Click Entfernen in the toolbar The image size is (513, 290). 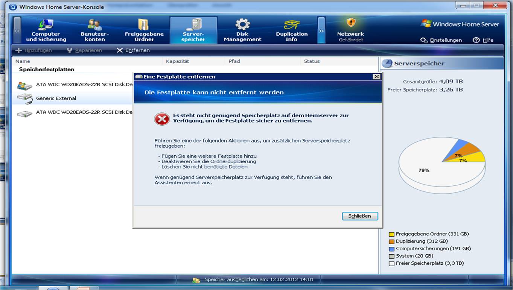tap(133, 50)
